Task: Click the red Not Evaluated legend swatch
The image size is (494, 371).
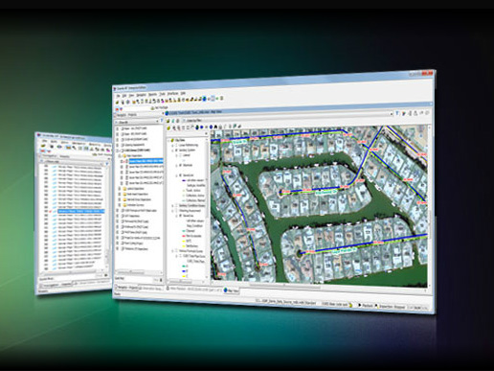Action: [184, 236]
